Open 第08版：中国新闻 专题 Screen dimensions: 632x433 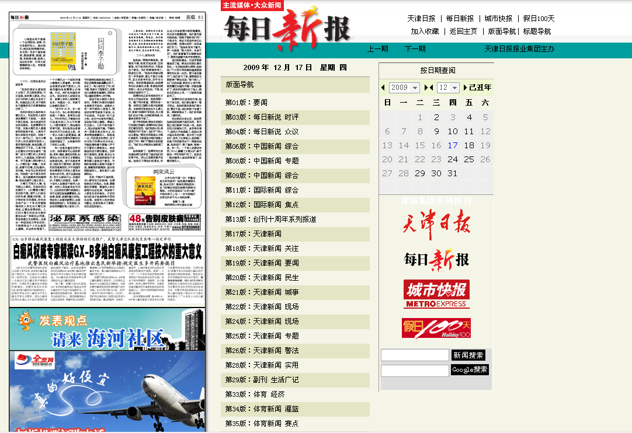click(x=262, y=161)
